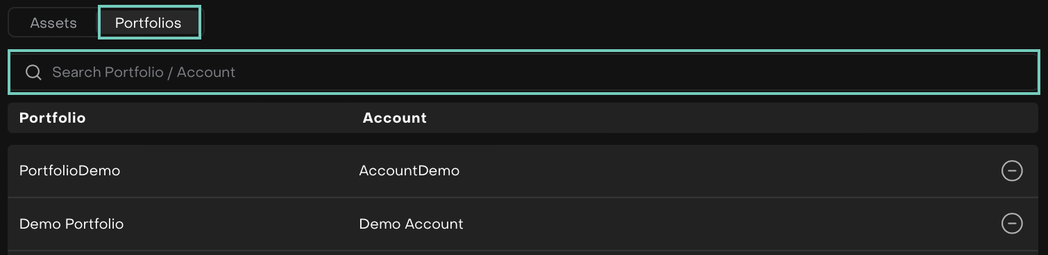Click the right end of the search bar
Viewport: 1048px width, 255px height.
point(999,72)
